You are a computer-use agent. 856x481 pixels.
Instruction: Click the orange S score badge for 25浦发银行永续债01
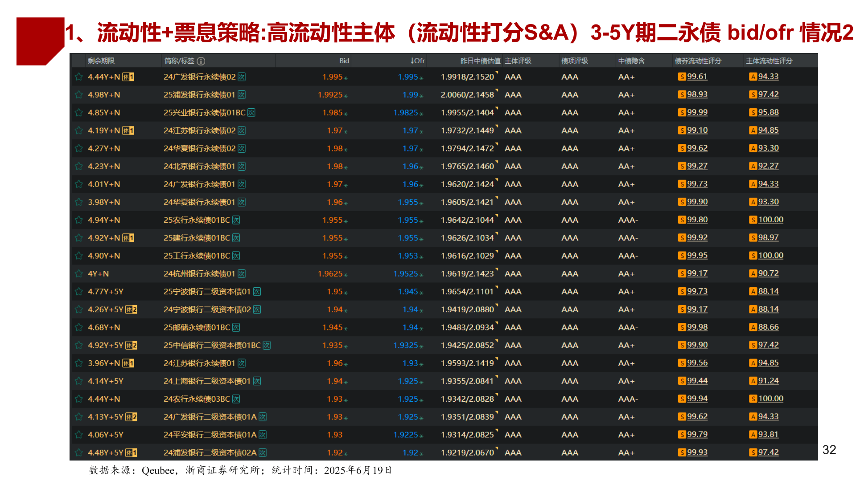[682, 94]
